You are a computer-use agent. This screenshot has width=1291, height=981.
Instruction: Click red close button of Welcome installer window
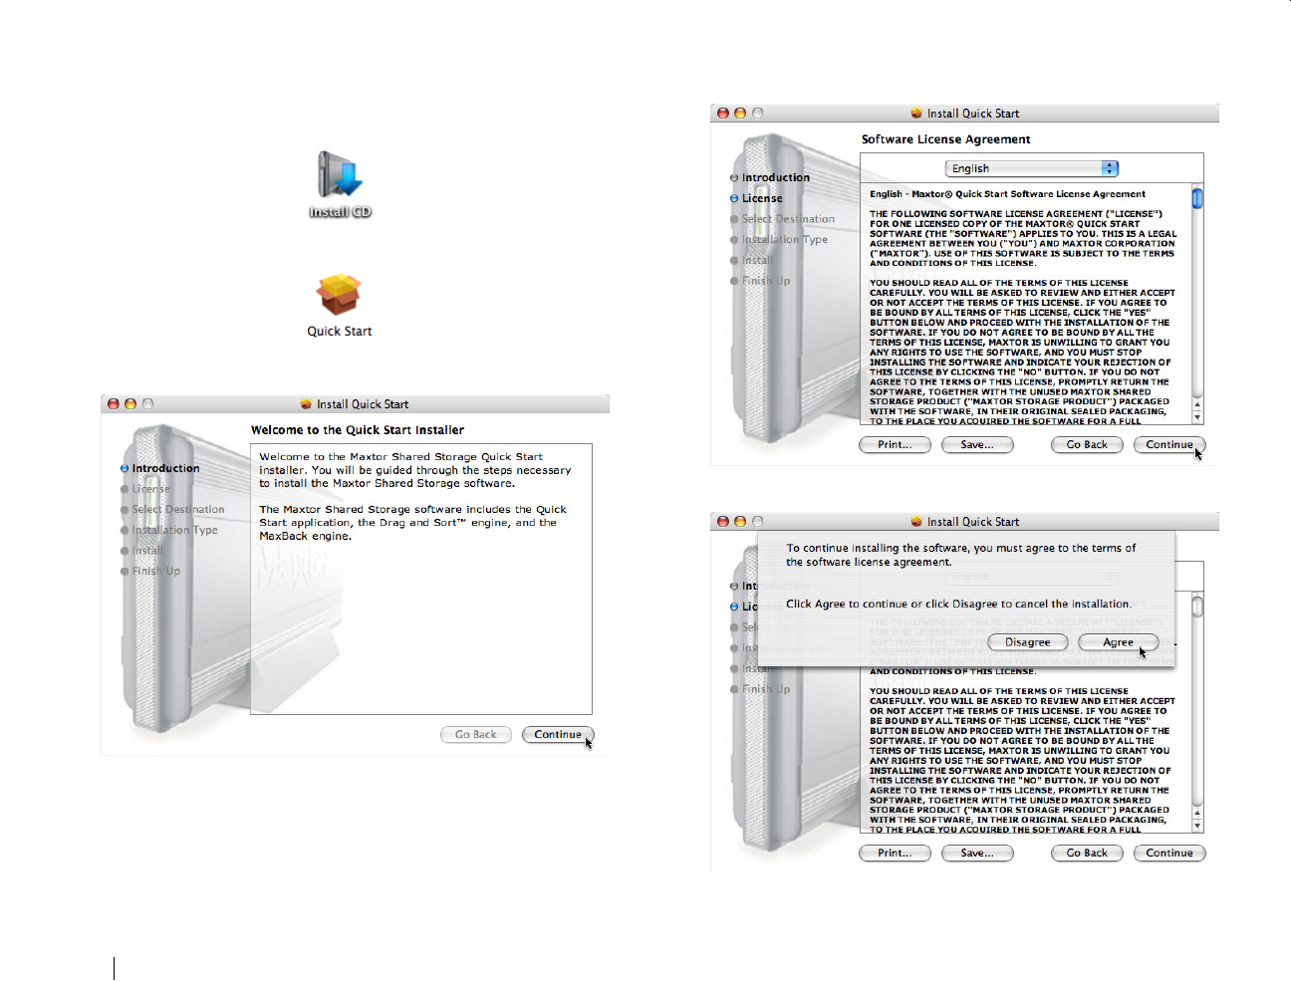click(114, 404)
